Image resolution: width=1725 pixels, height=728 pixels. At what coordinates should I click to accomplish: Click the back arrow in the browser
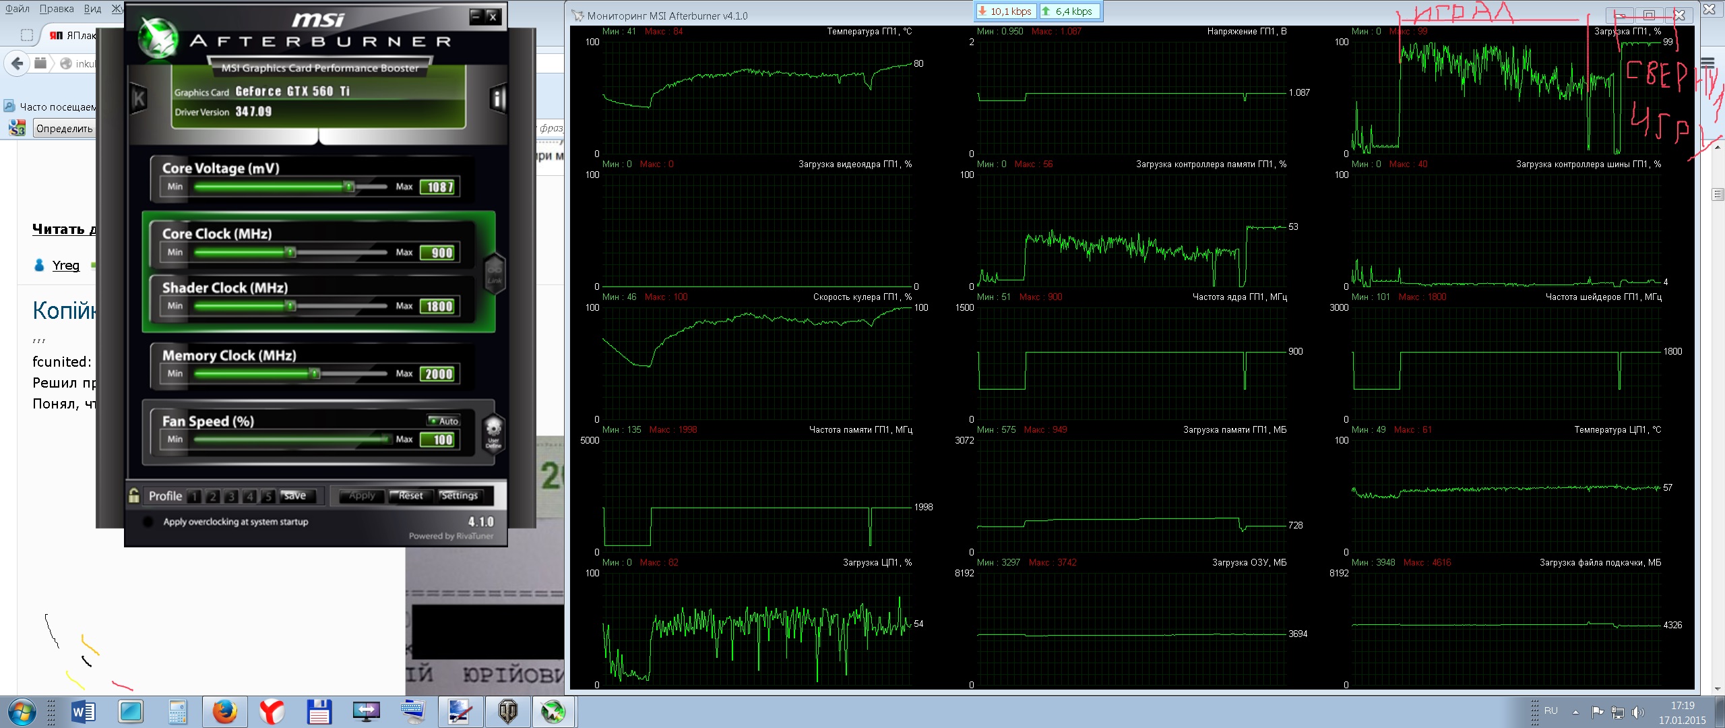pyautogui.click(x=18, y=63)
